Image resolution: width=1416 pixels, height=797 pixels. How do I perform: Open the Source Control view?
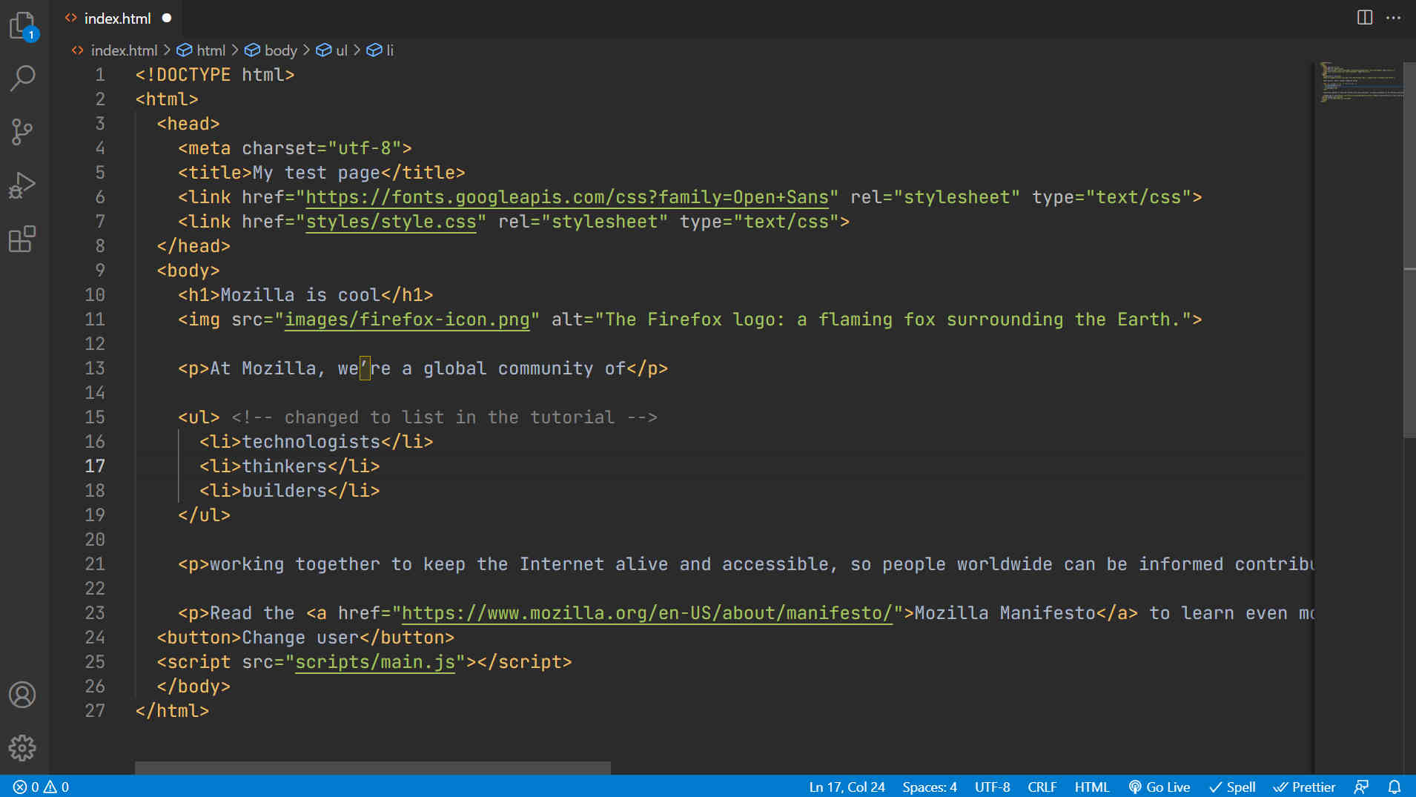pos(22,131)
